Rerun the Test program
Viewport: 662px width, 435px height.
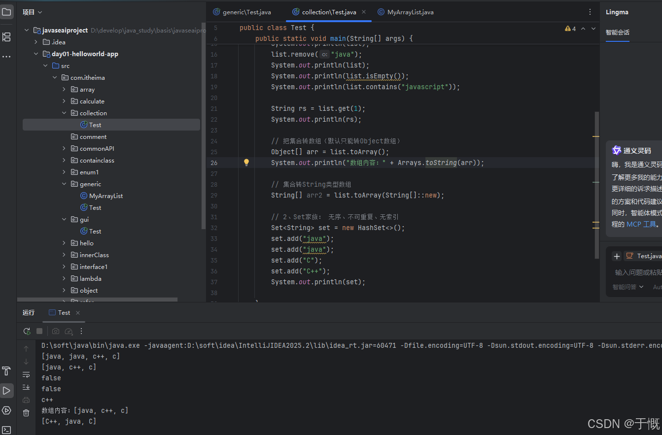27,331
